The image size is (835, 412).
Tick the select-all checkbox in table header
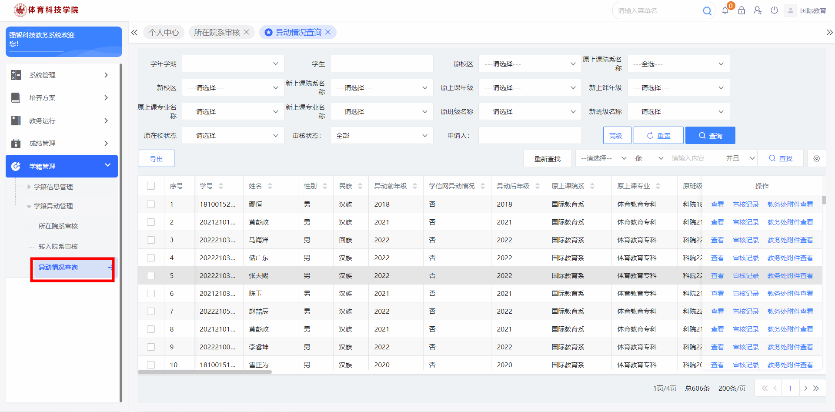pos(151,186)
